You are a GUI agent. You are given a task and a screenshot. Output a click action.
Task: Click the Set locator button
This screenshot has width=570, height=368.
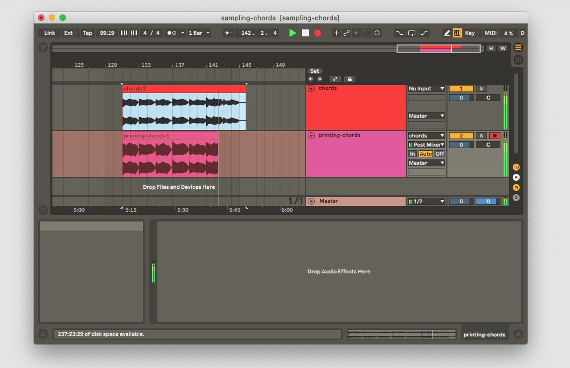(x=315, y=71)
